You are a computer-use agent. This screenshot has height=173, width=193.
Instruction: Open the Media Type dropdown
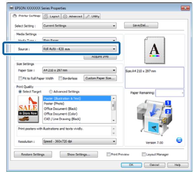point(79,40)
